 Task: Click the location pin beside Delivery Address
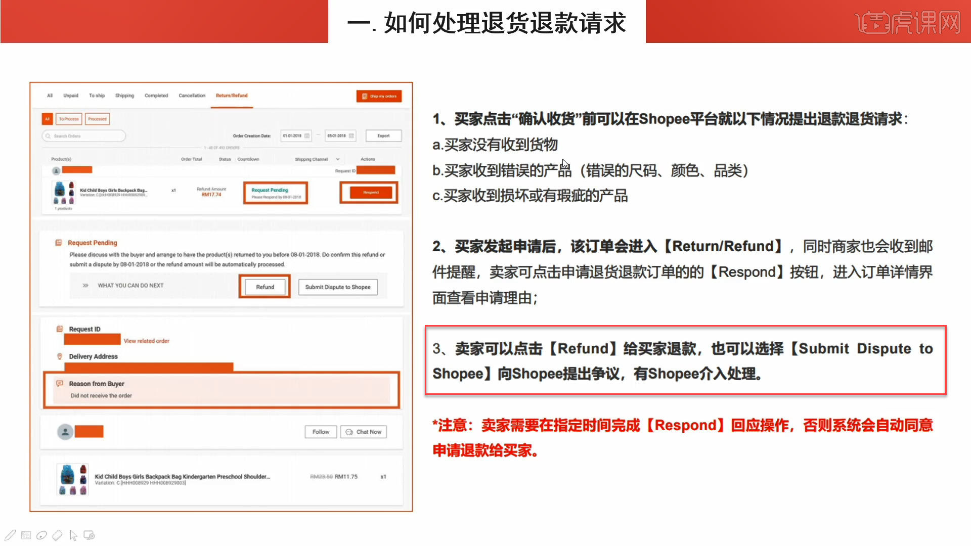(x=59, y=356)
